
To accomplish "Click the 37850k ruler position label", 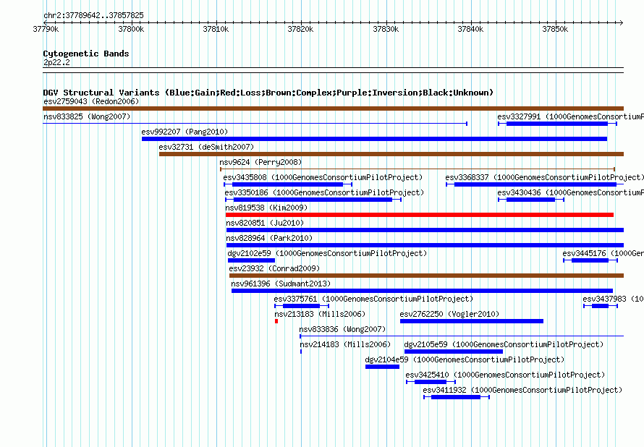I will (x=555, y=29).
